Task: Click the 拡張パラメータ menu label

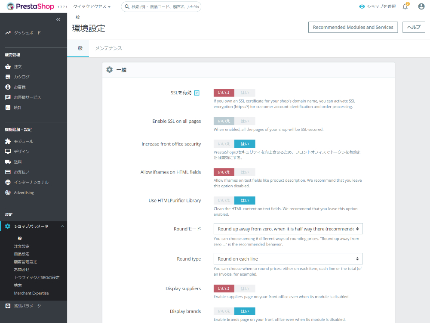Action: click(28, 306)
